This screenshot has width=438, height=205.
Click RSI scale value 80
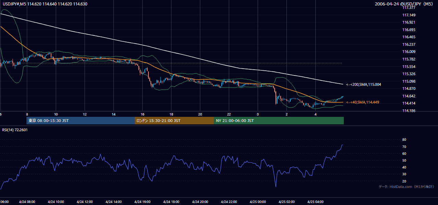click(404, 140)
